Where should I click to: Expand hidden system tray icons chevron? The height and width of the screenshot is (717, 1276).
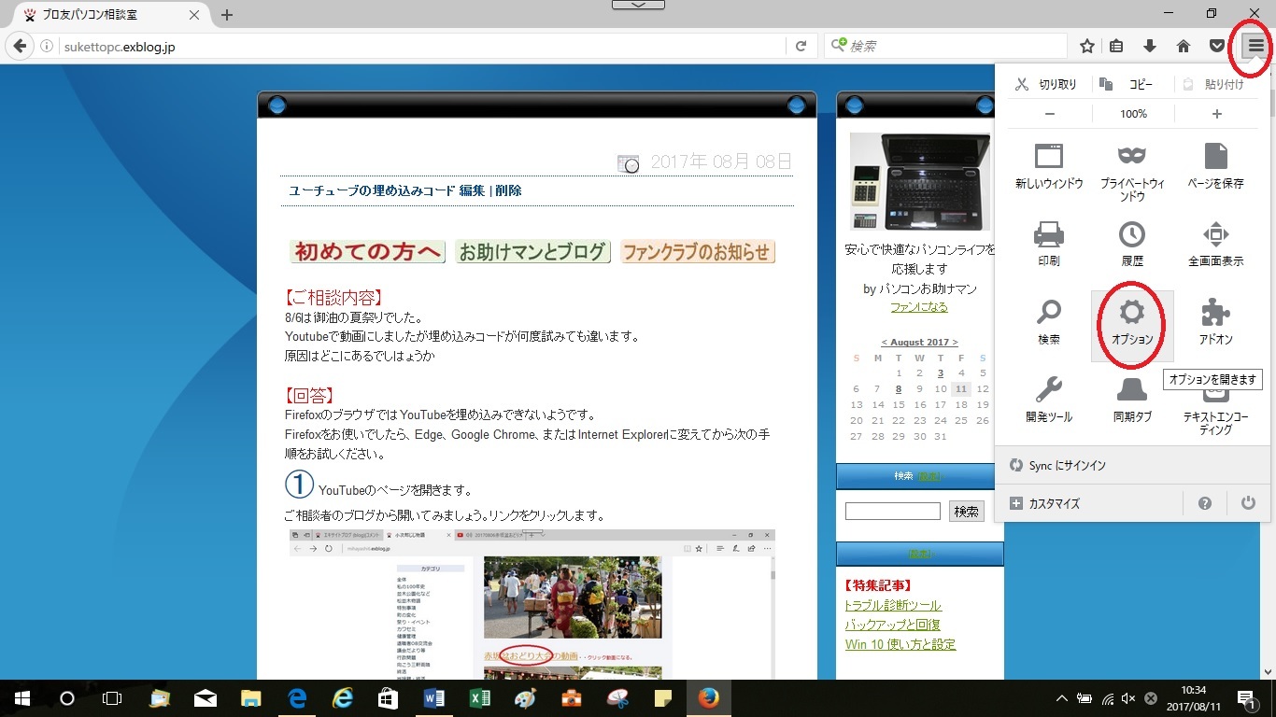click(1061, 698)
